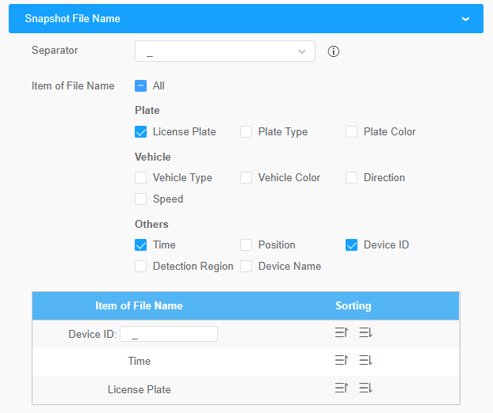Check the Speed option

(140, 199)
